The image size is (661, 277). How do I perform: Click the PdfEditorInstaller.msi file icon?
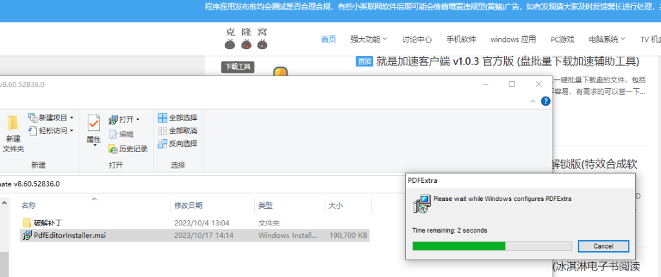click(x=27, y=235)
